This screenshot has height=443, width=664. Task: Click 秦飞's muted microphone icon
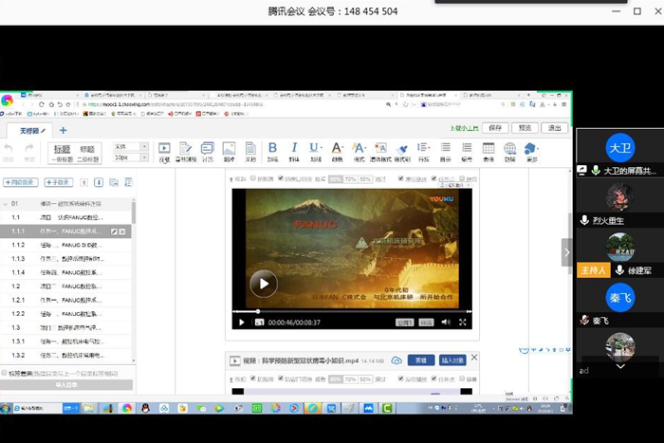click(x=585, y=321)
